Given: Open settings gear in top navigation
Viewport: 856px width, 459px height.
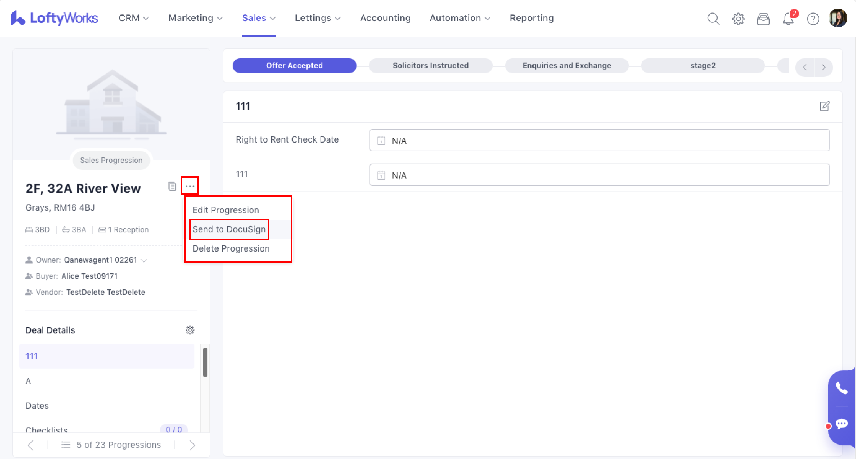Looking at the screenshot, I should [738, 19].
